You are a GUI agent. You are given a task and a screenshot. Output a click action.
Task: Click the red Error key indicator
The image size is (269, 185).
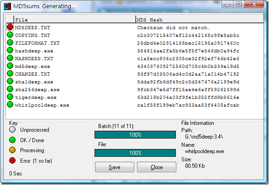pyautogui.click(x=12, y=160)
